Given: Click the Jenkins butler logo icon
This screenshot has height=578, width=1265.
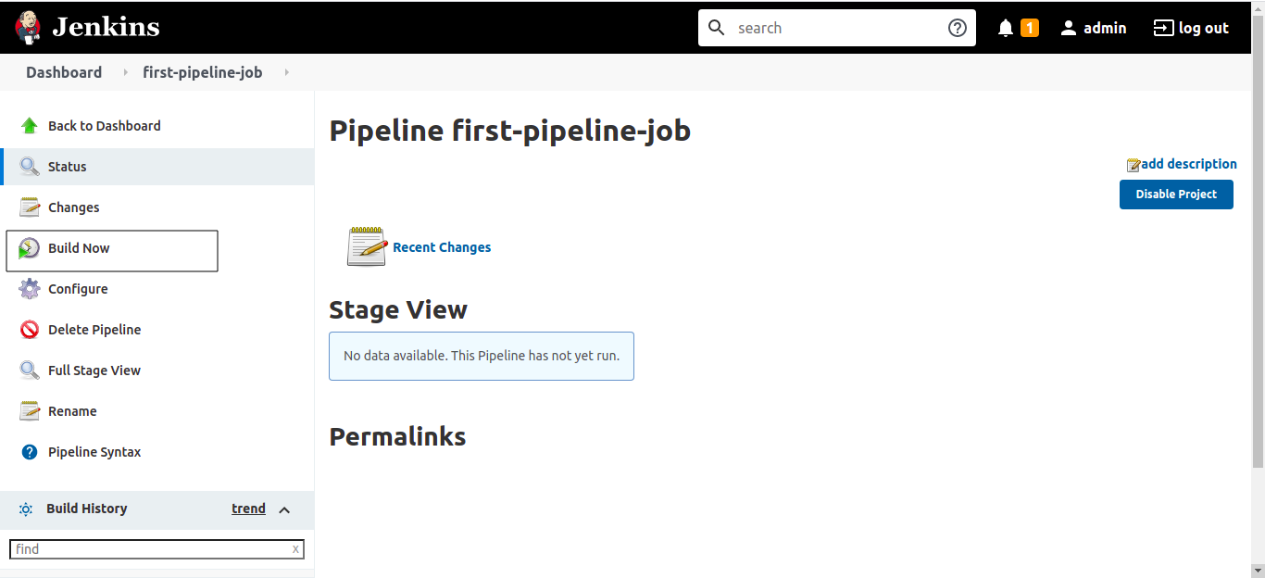Looking at the screenshot, I should [28, 28].
